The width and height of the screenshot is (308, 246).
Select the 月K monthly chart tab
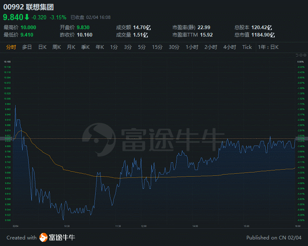point(71,47)
